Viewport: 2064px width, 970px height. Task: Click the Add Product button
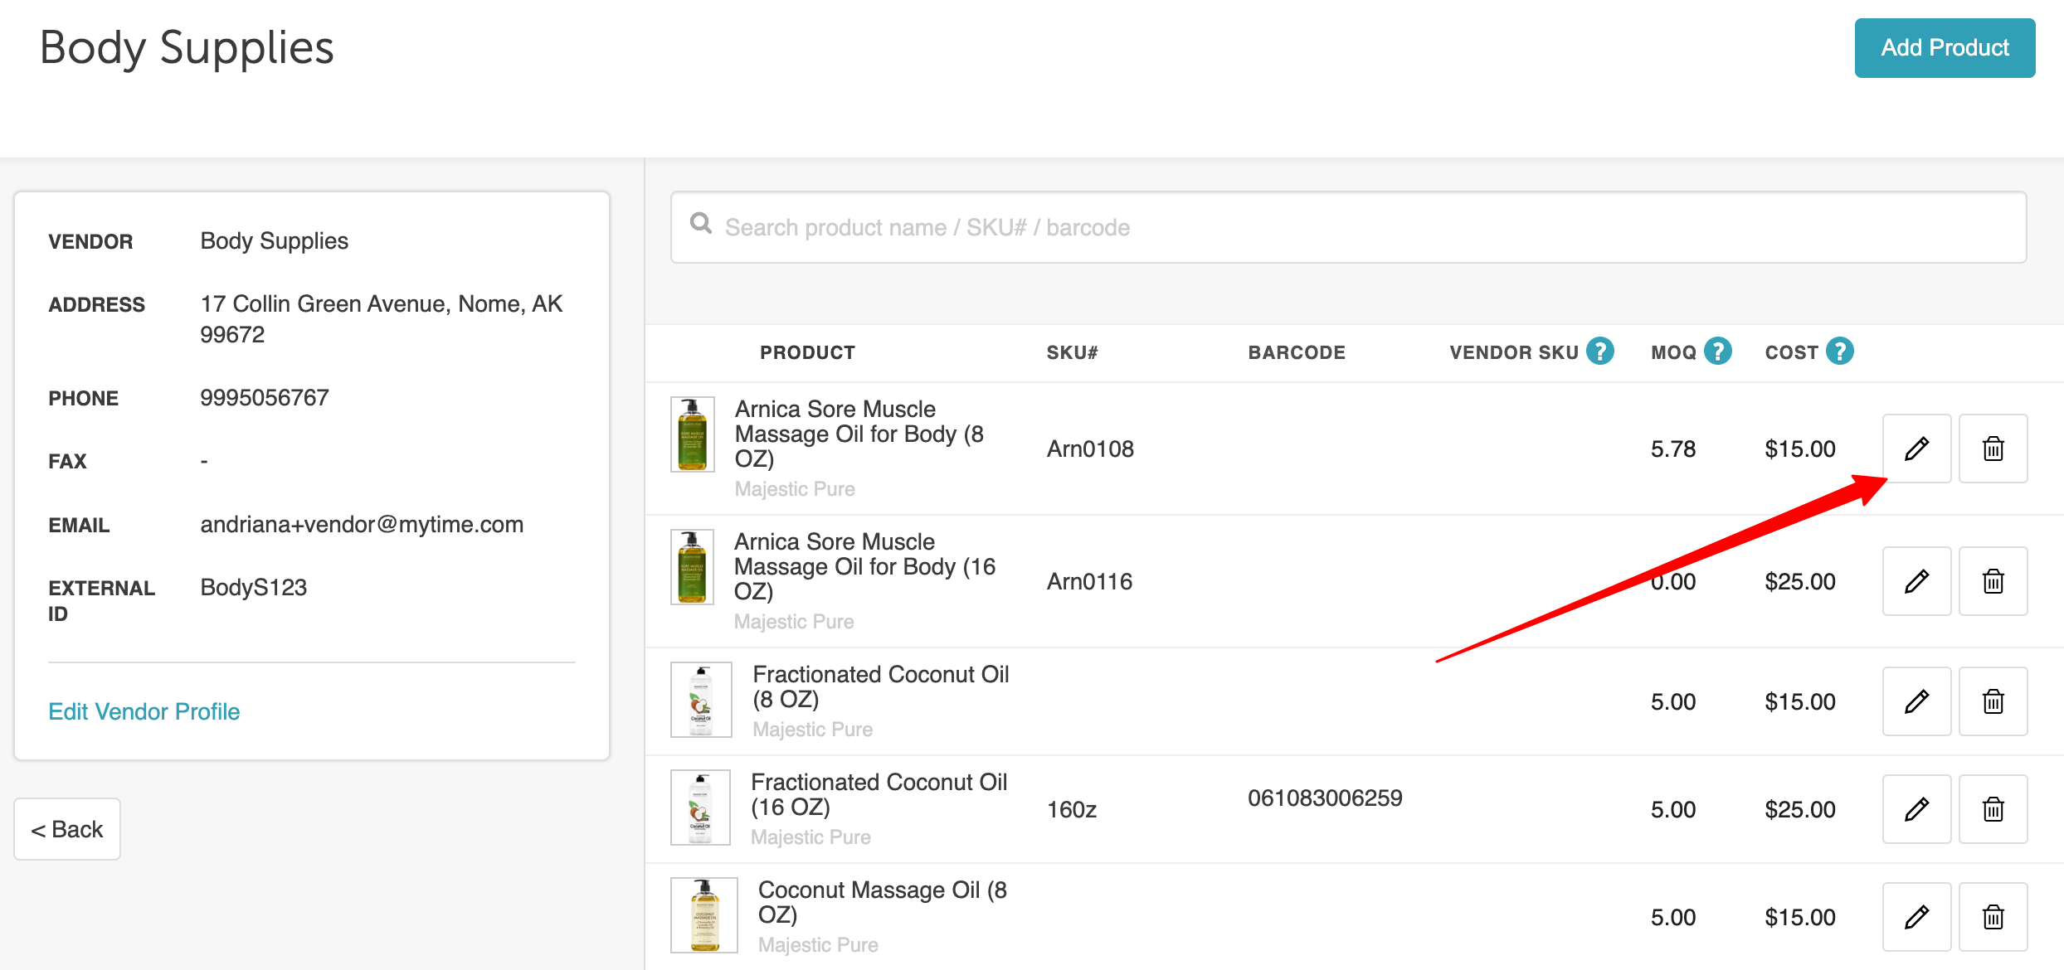pos(1944,48)
